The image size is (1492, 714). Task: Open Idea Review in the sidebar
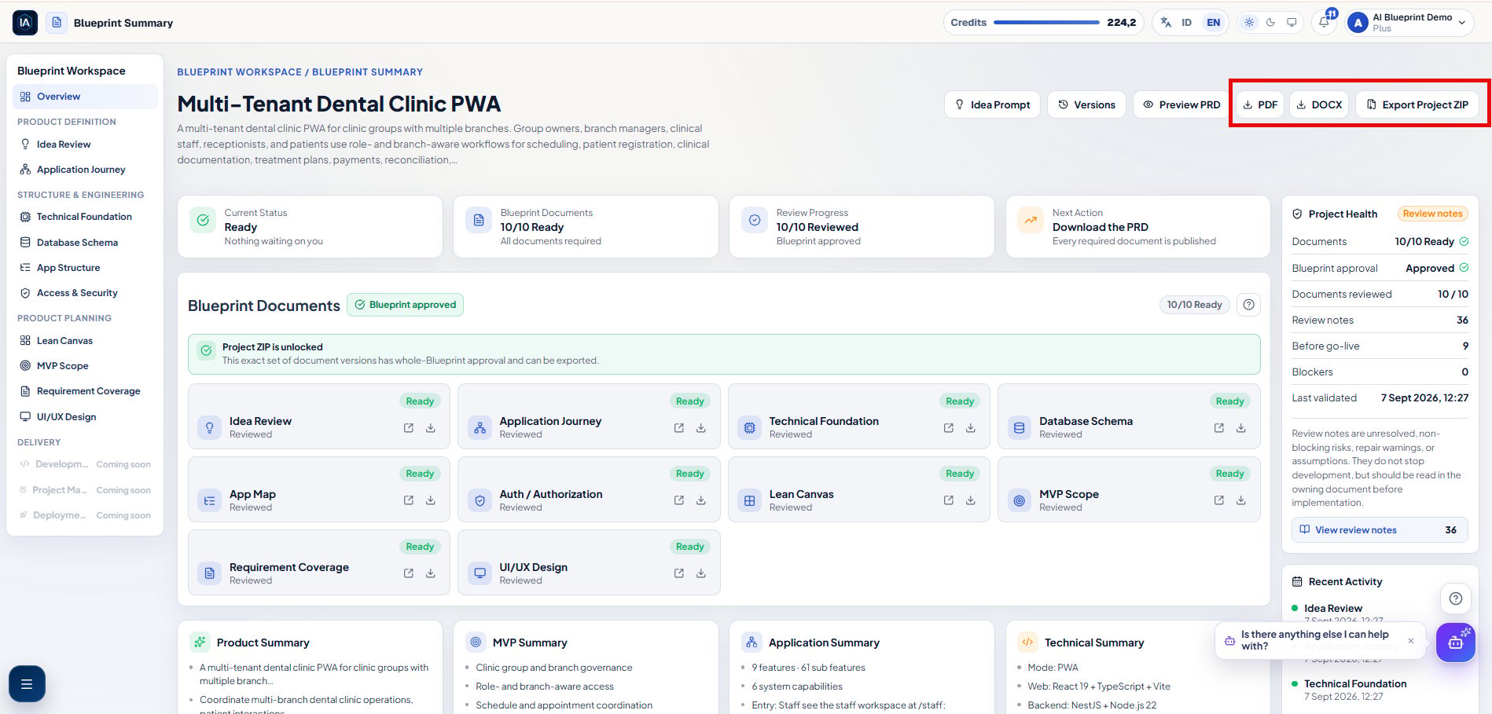[x=85, y=145]
